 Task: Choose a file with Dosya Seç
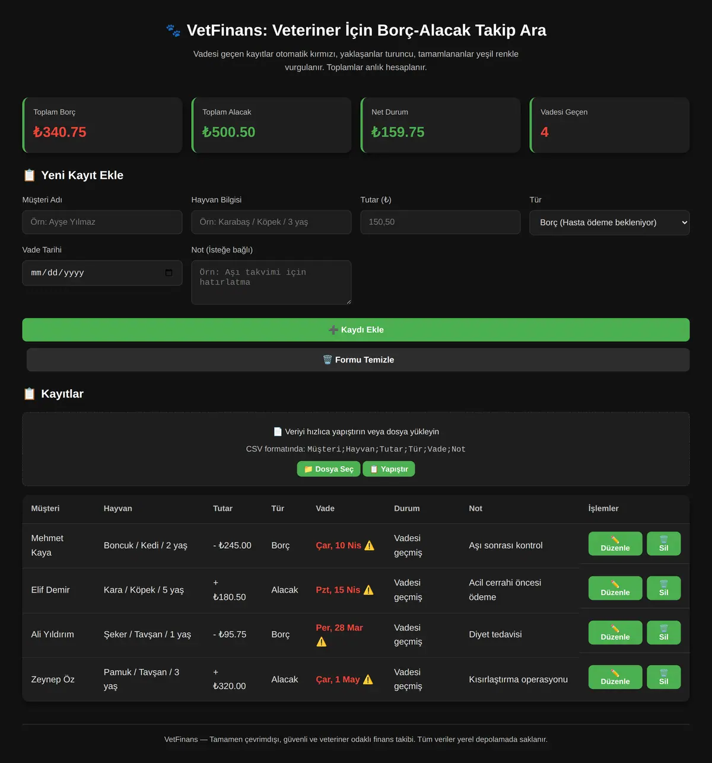click(329, 469)
